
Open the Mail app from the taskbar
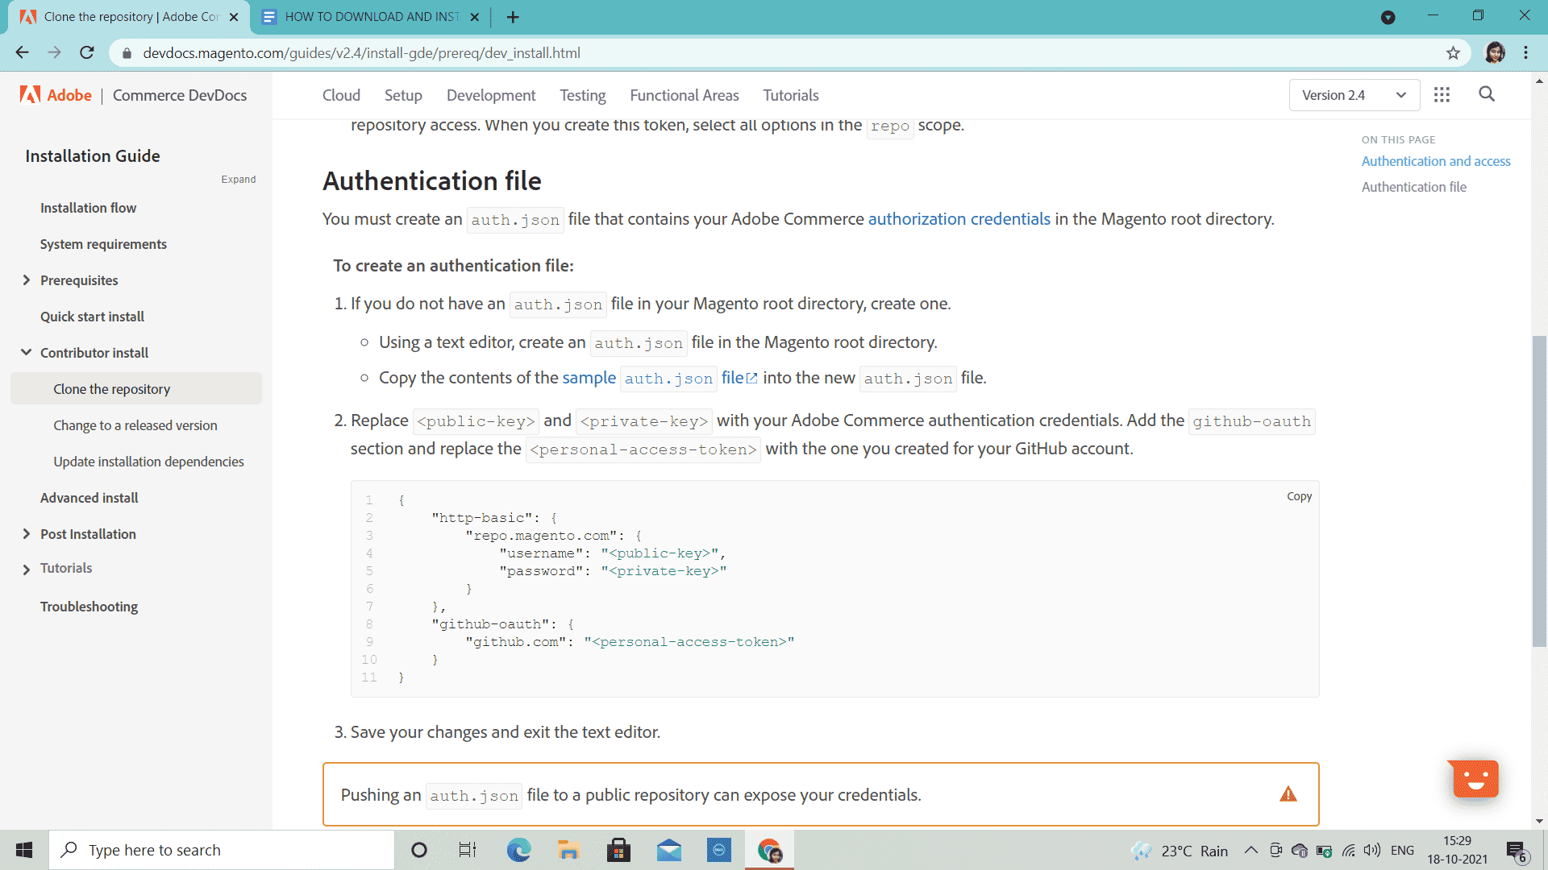click(669, 850)
